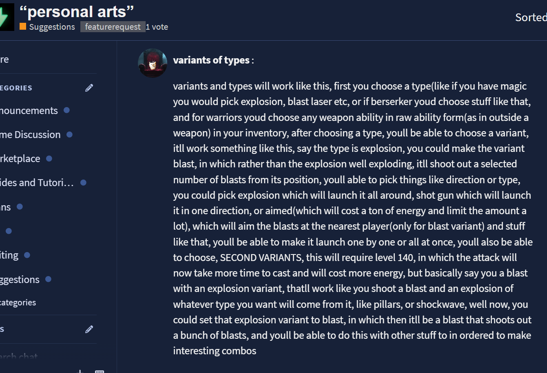The width and height of the screenshot is (547, 373).
Task: Click the bold "variants of types" heading text
Action: (211, 60)
